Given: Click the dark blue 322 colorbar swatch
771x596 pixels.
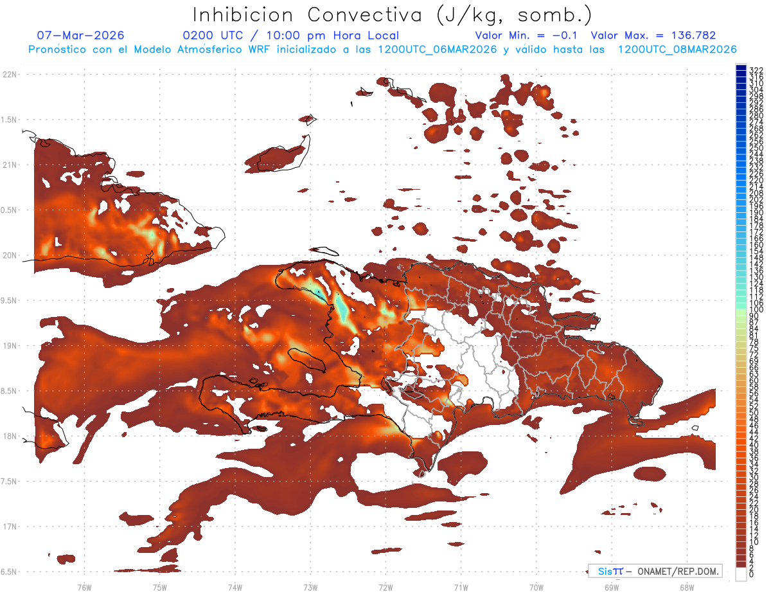Looking at the screenshot, I should (741, 68).
